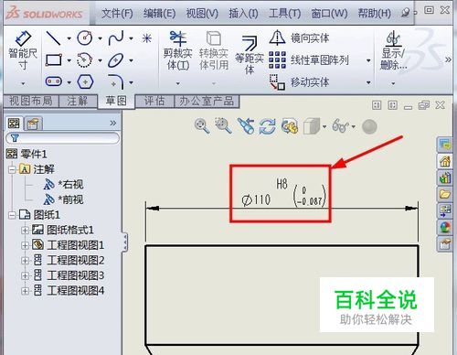
Task: Select the Point sketch tool
Action: point(147,38)
